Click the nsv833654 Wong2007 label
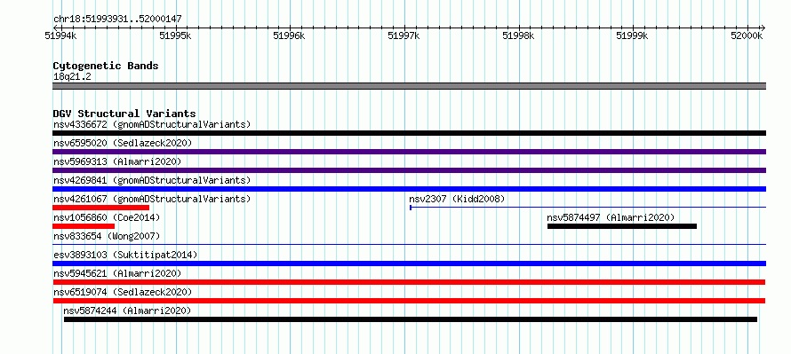This screenshot has height=354, width=791. click(x=107, y=236)
